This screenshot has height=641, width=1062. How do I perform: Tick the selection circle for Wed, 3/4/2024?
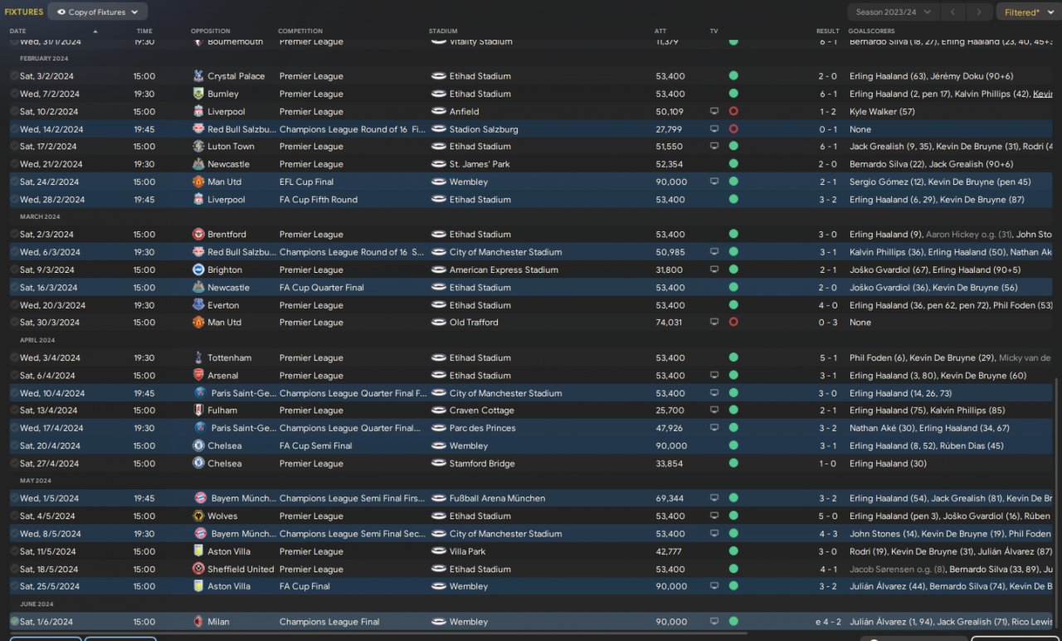coord(14,358)
